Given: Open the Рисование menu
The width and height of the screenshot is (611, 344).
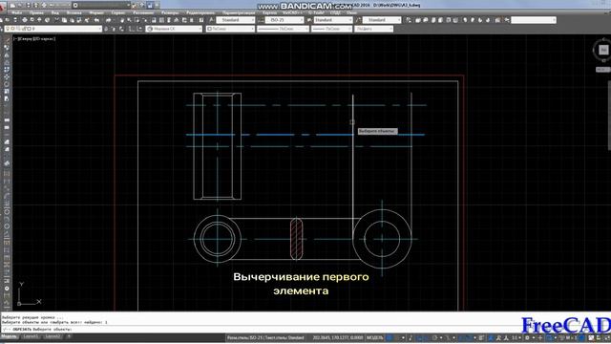Looking at the screenshot, I should coord(143,12).
